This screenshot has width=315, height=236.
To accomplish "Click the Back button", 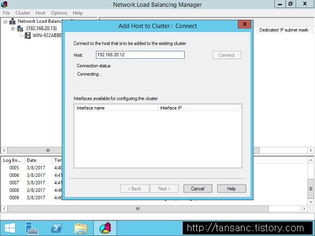I will click(x=135, y=189).
